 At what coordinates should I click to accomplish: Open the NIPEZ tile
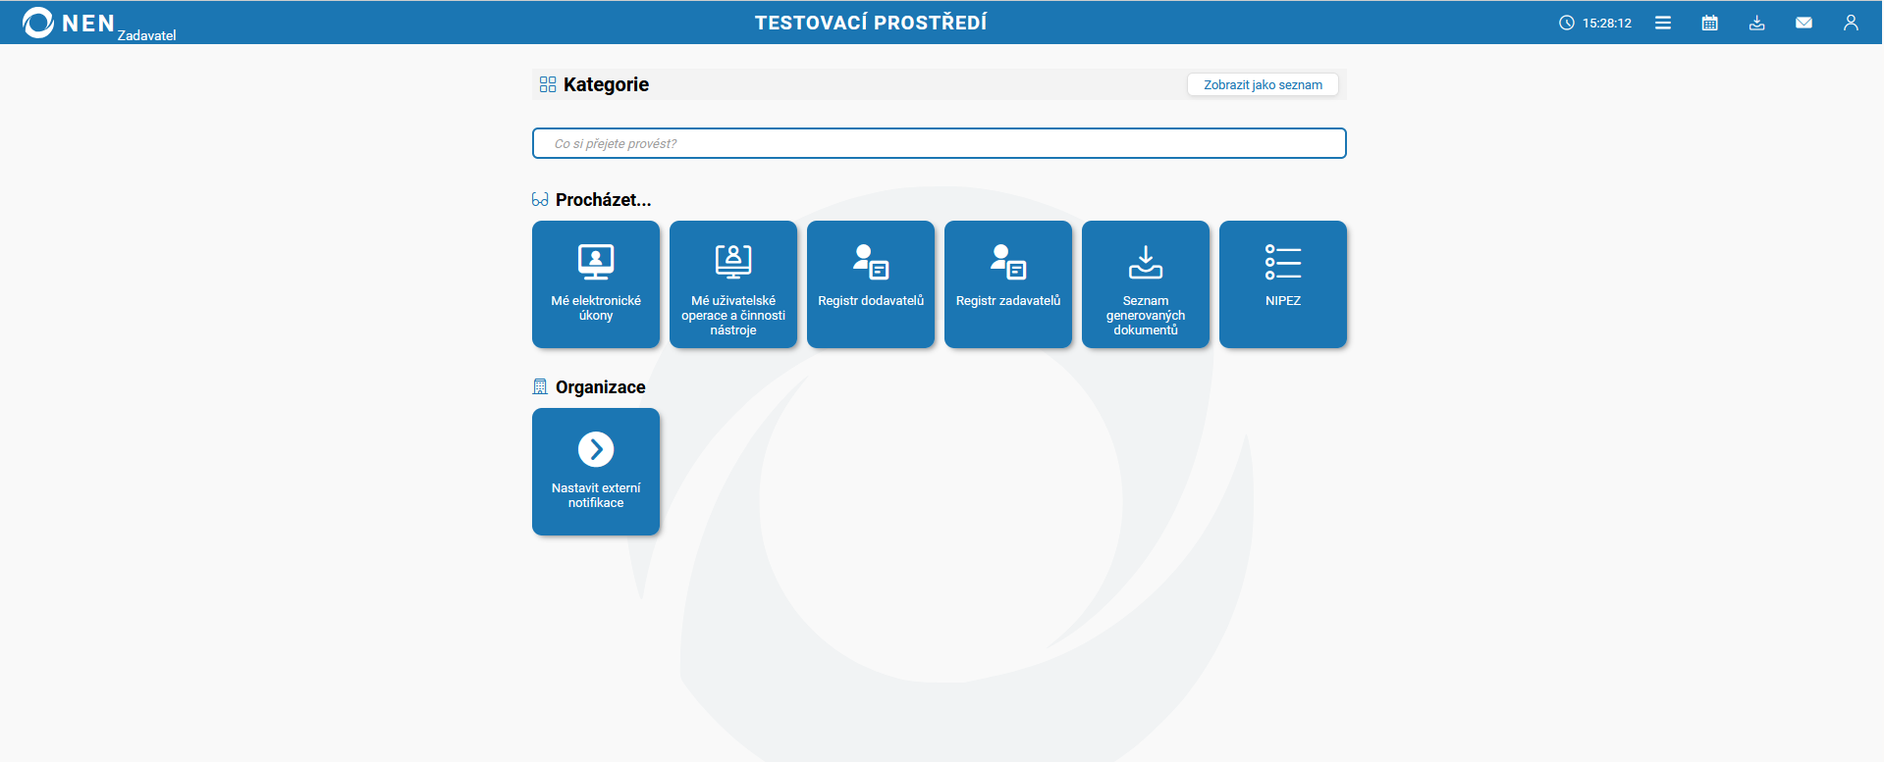coord(1283,284)
